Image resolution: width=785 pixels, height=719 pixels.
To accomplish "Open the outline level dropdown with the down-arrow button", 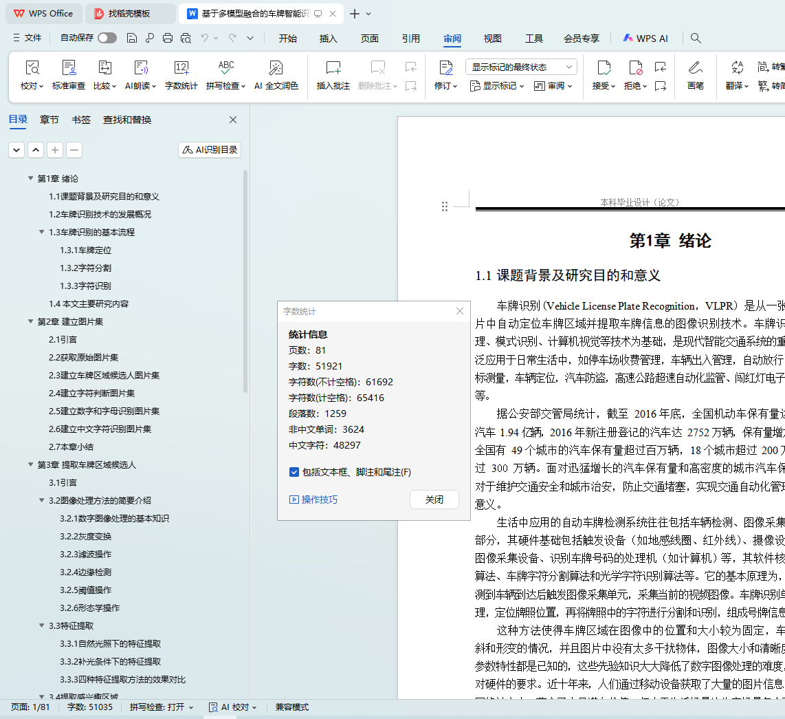I will click(x=16, y=150).
